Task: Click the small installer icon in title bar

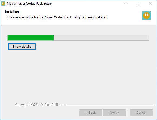Action: click(x=3, y=4)
